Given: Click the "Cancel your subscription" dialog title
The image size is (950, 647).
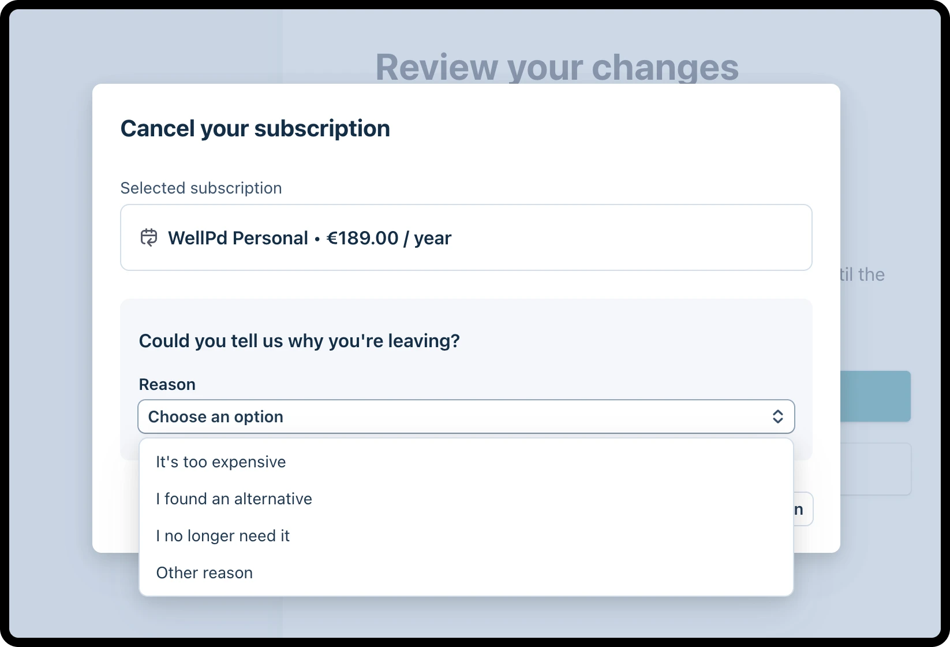Looking at the screenshot, I should 255,128.
